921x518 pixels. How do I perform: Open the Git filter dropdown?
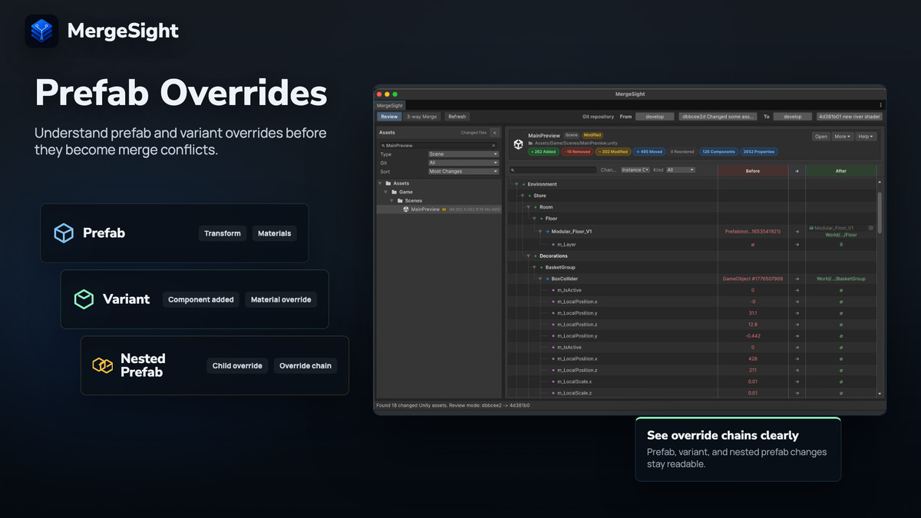click(x=463, y=163)
